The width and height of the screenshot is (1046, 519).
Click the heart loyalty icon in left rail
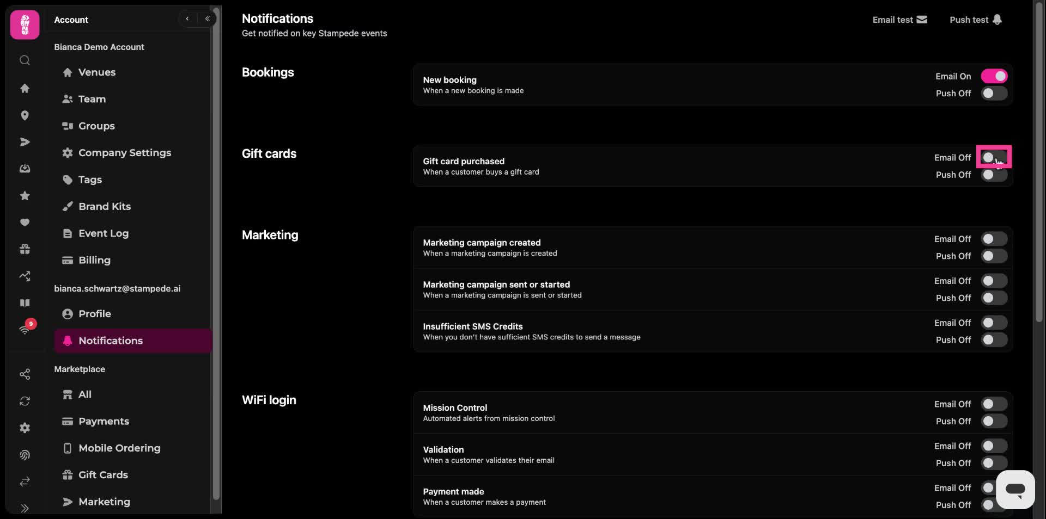tap(25, 222)
